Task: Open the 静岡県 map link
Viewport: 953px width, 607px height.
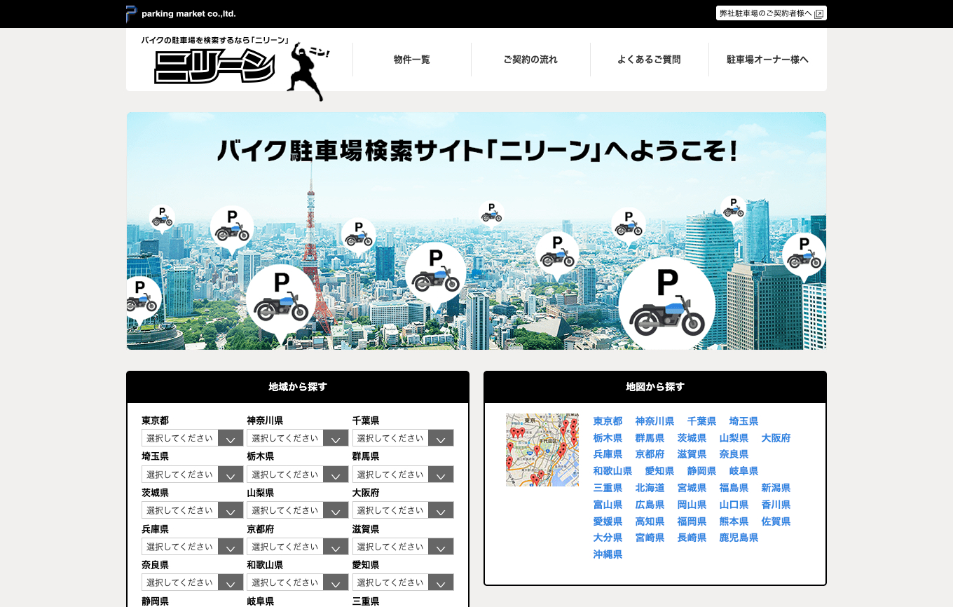Action: 701,471
